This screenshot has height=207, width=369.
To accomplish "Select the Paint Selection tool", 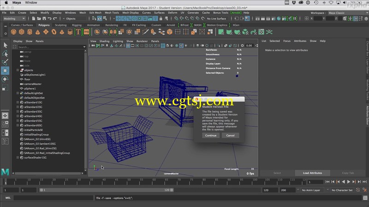I will coord(5,62).
